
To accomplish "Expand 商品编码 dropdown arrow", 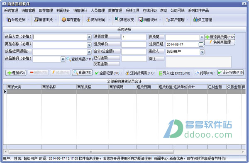I will click(63, 59).
